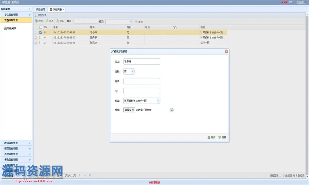Click the 修改 (edit) pencil icon
The image size is (309, 185).
pyautogui.click(x=47, y=21)
